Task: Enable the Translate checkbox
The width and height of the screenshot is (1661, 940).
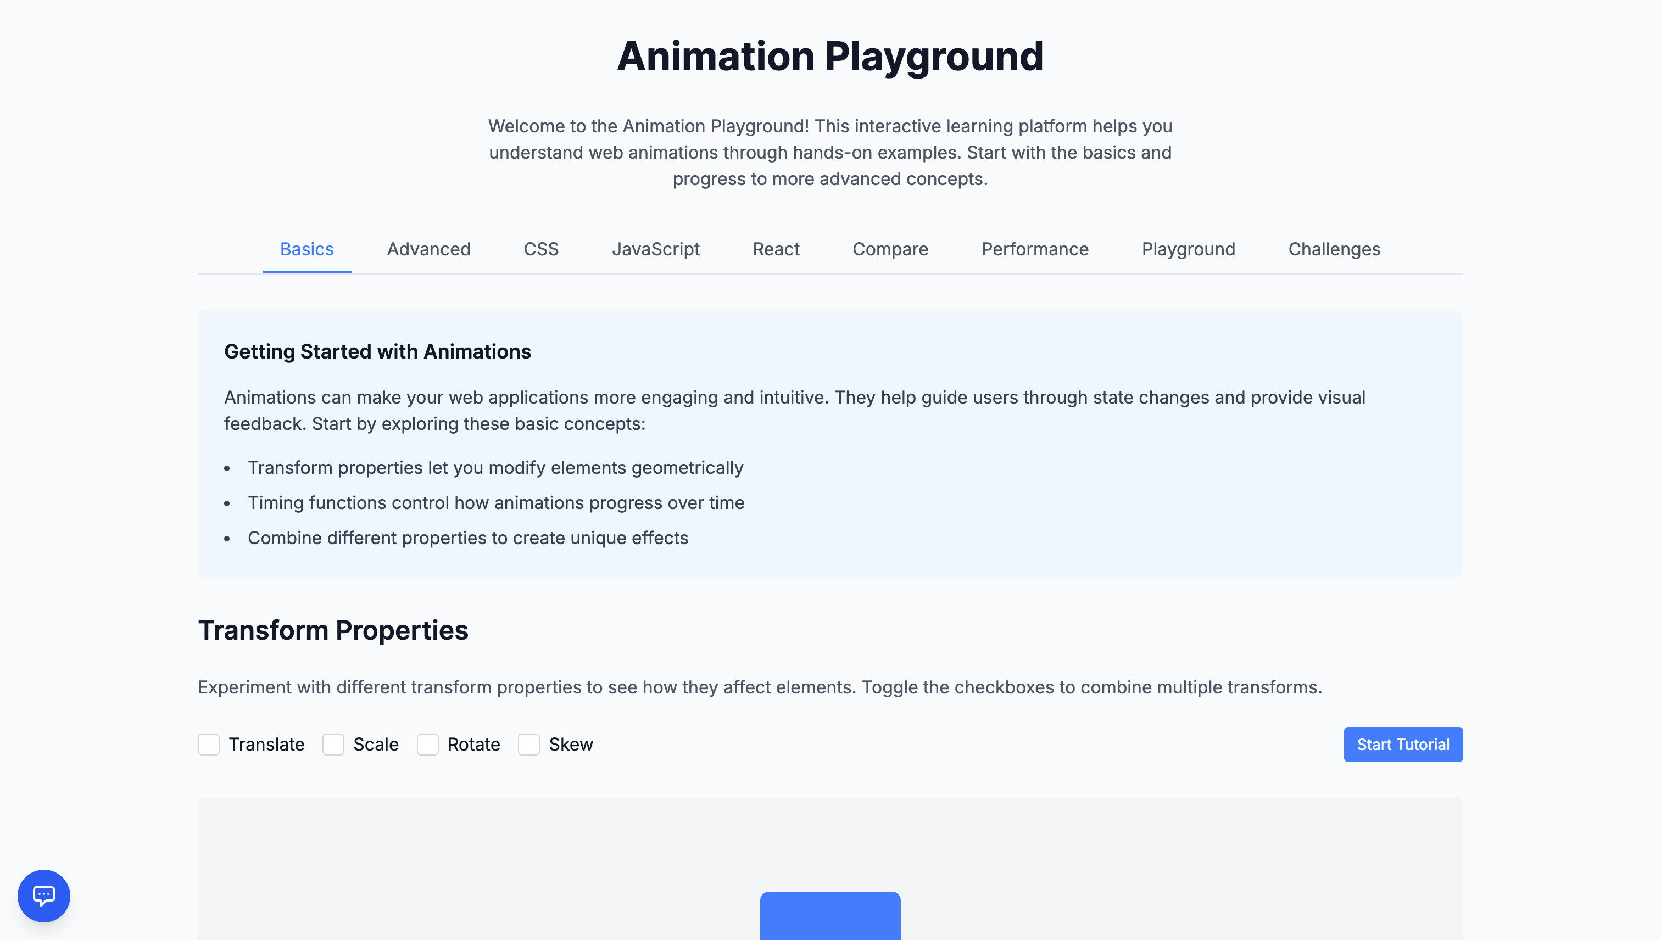Action: (x=209, y=745)
